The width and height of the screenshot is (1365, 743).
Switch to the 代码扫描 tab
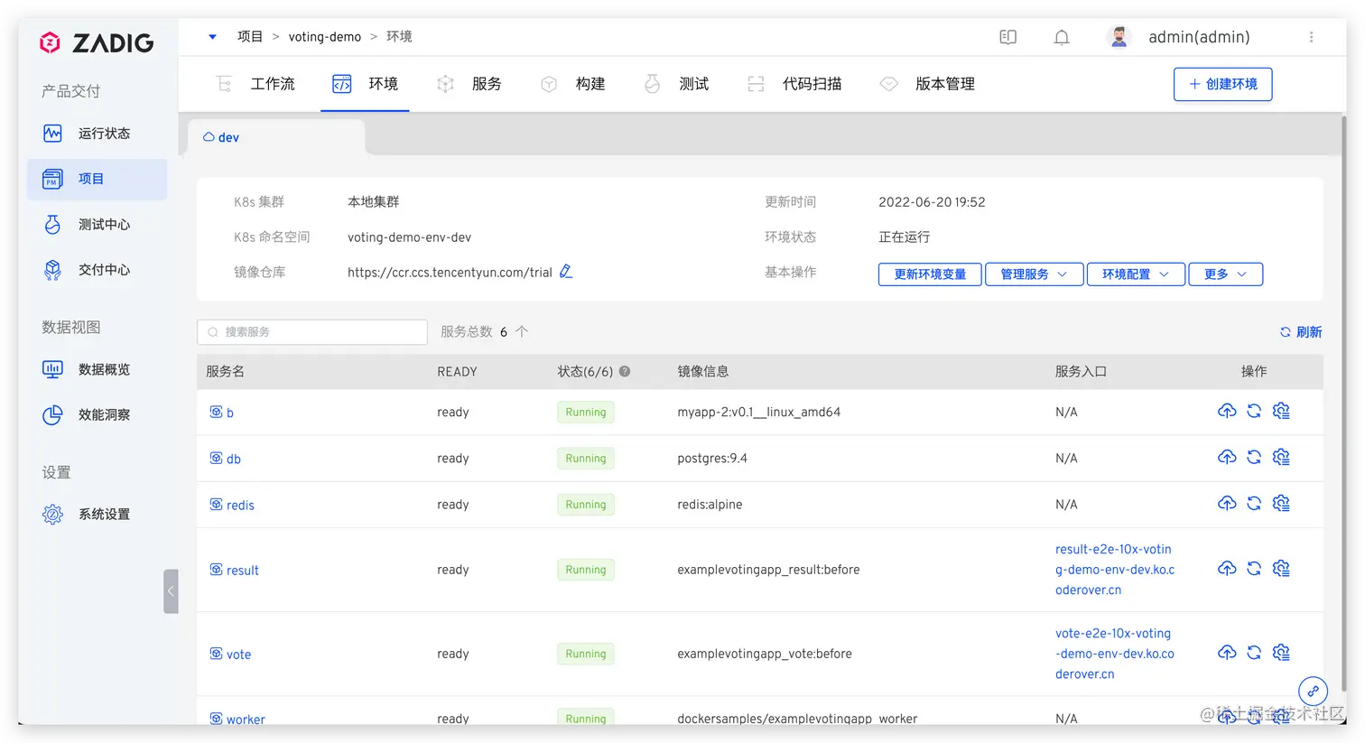click(x=794, y=84)
